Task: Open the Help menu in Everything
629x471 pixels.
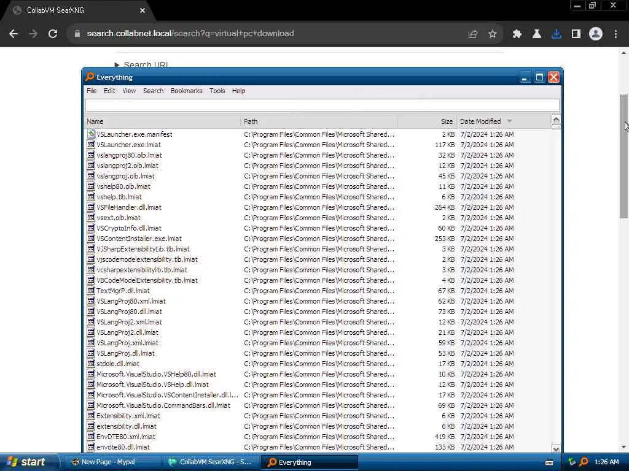Action: pyautogui.click(x=239, y=91)
